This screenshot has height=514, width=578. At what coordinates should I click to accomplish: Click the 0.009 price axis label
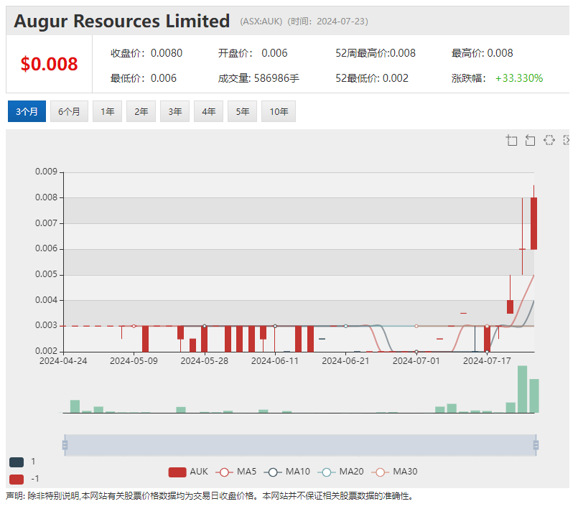click(46, 172)
